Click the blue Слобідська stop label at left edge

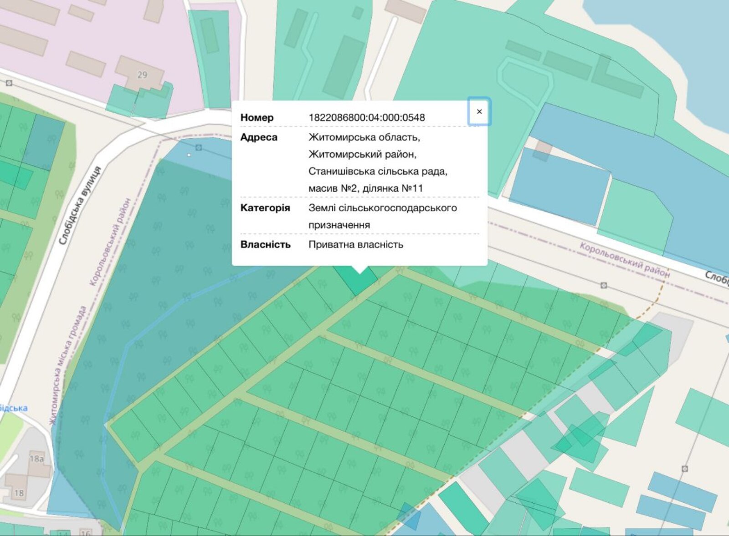(x=13, y=408)
